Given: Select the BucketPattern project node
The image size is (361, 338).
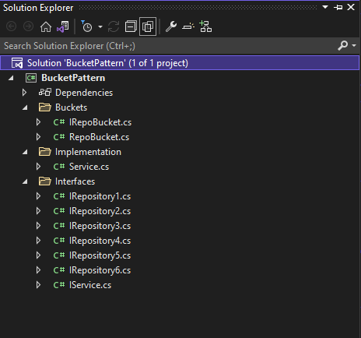Looking at the screenshot, I should 73,78.
